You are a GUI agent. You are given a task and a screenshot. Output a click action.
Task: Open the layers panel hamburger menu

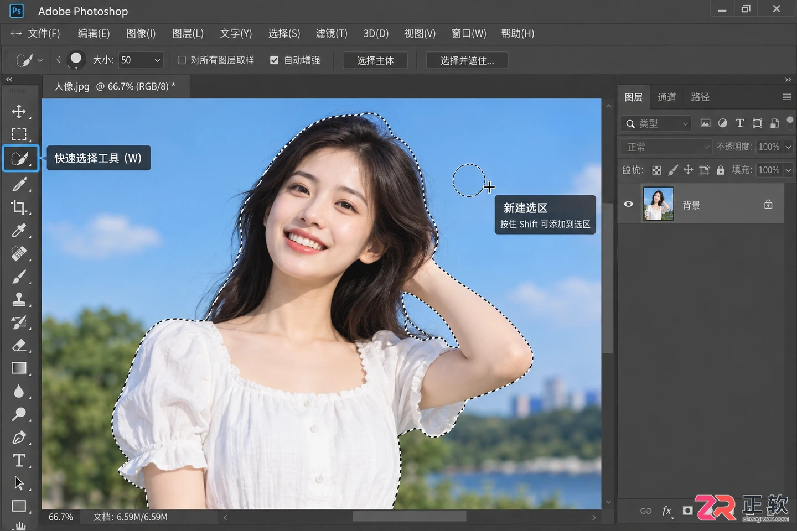point(787,97)
